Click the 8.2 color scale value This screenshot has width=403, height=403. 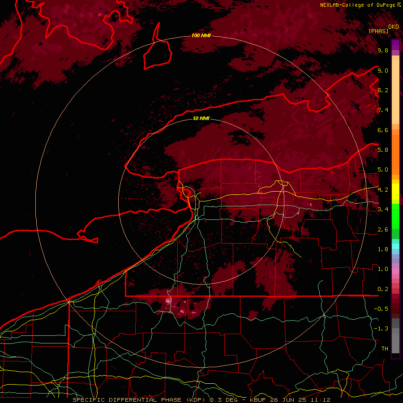pyautogui.click(x=383, y=90)
